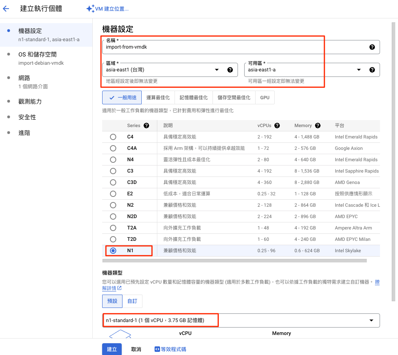Switch to 記憶體最佳化 tab

point(194,97)
